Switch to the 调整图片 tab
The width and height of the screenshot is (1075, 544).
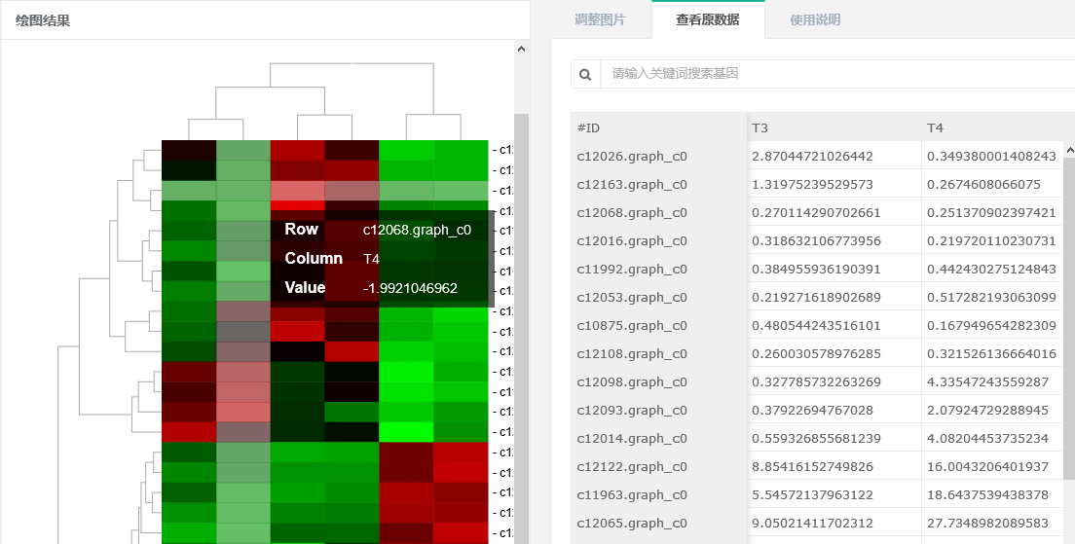click(600, 19)
